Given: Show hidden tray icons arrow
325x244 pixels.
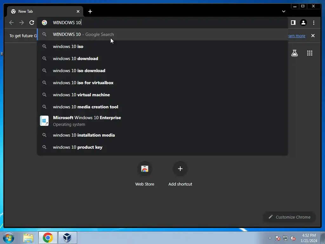Looking at the screenshot, I should [270, 238].
